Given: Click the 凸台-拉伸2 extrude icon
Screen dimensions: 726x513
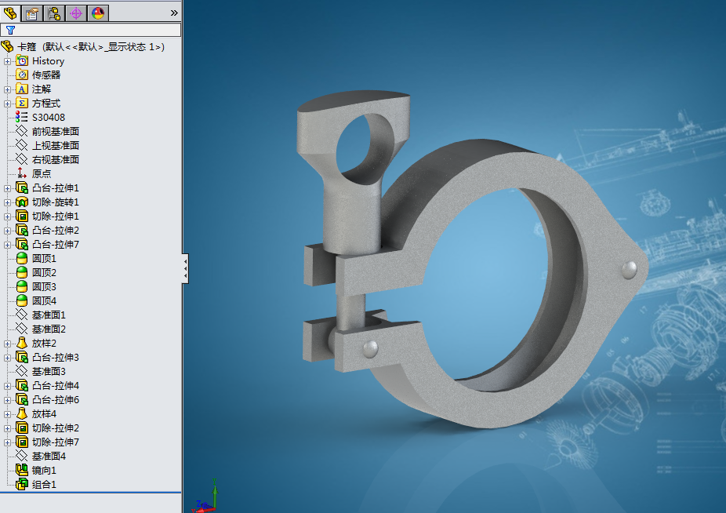Looking at the screenshot, I should point(22,230).
